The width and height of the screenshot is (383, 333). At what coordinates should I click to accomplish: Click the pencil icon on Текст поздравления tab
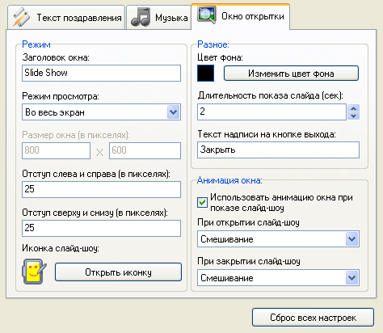pos(22,18)
